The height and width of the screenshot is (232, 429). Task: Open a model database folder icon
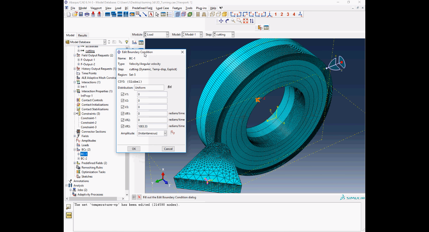click(x=75, y=14)
